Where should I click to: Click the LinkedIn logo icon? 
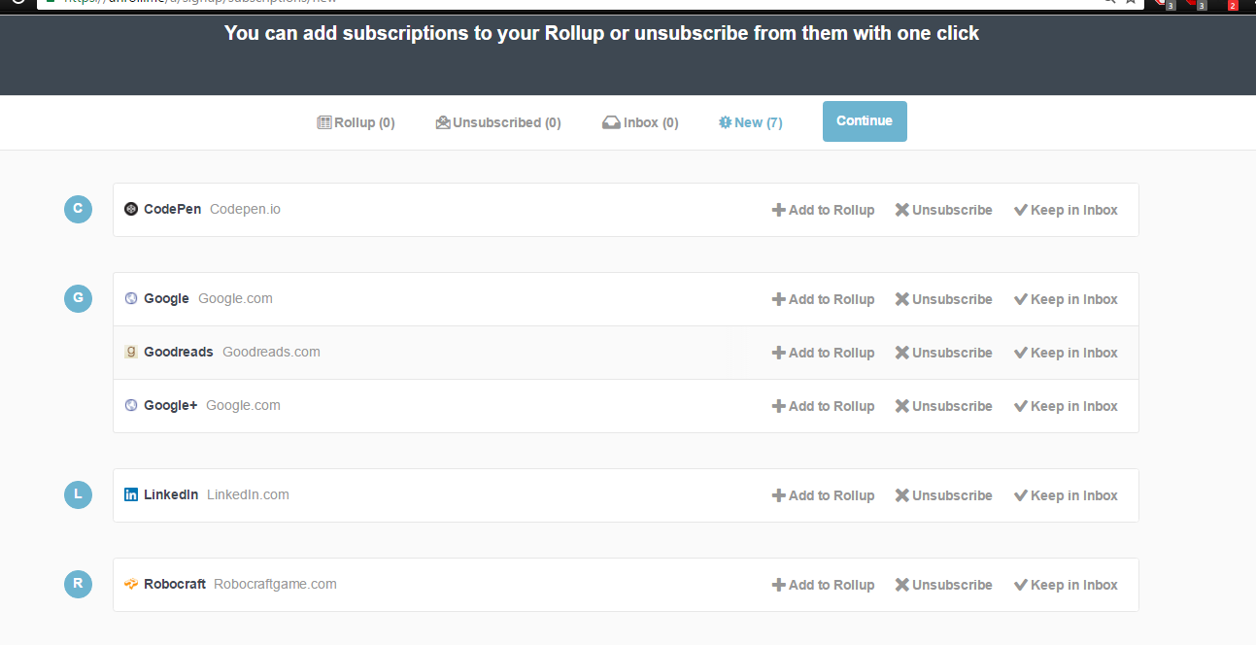click(x=131, y=494)
